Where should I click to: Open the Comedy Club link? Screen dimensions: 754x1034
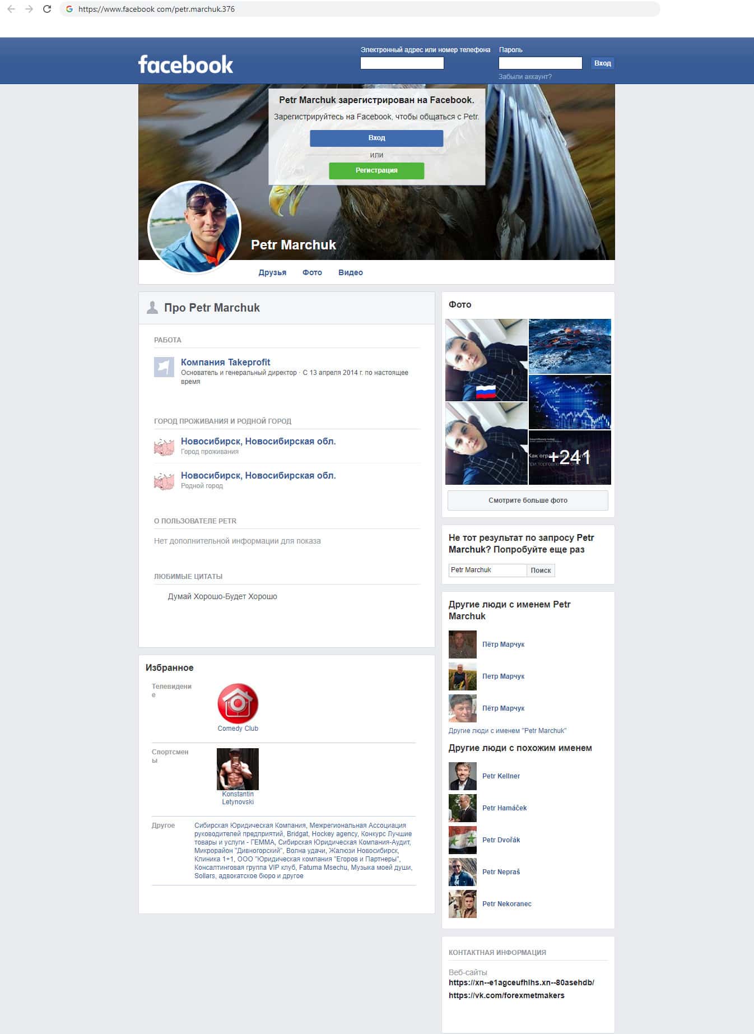click(238, 729)
